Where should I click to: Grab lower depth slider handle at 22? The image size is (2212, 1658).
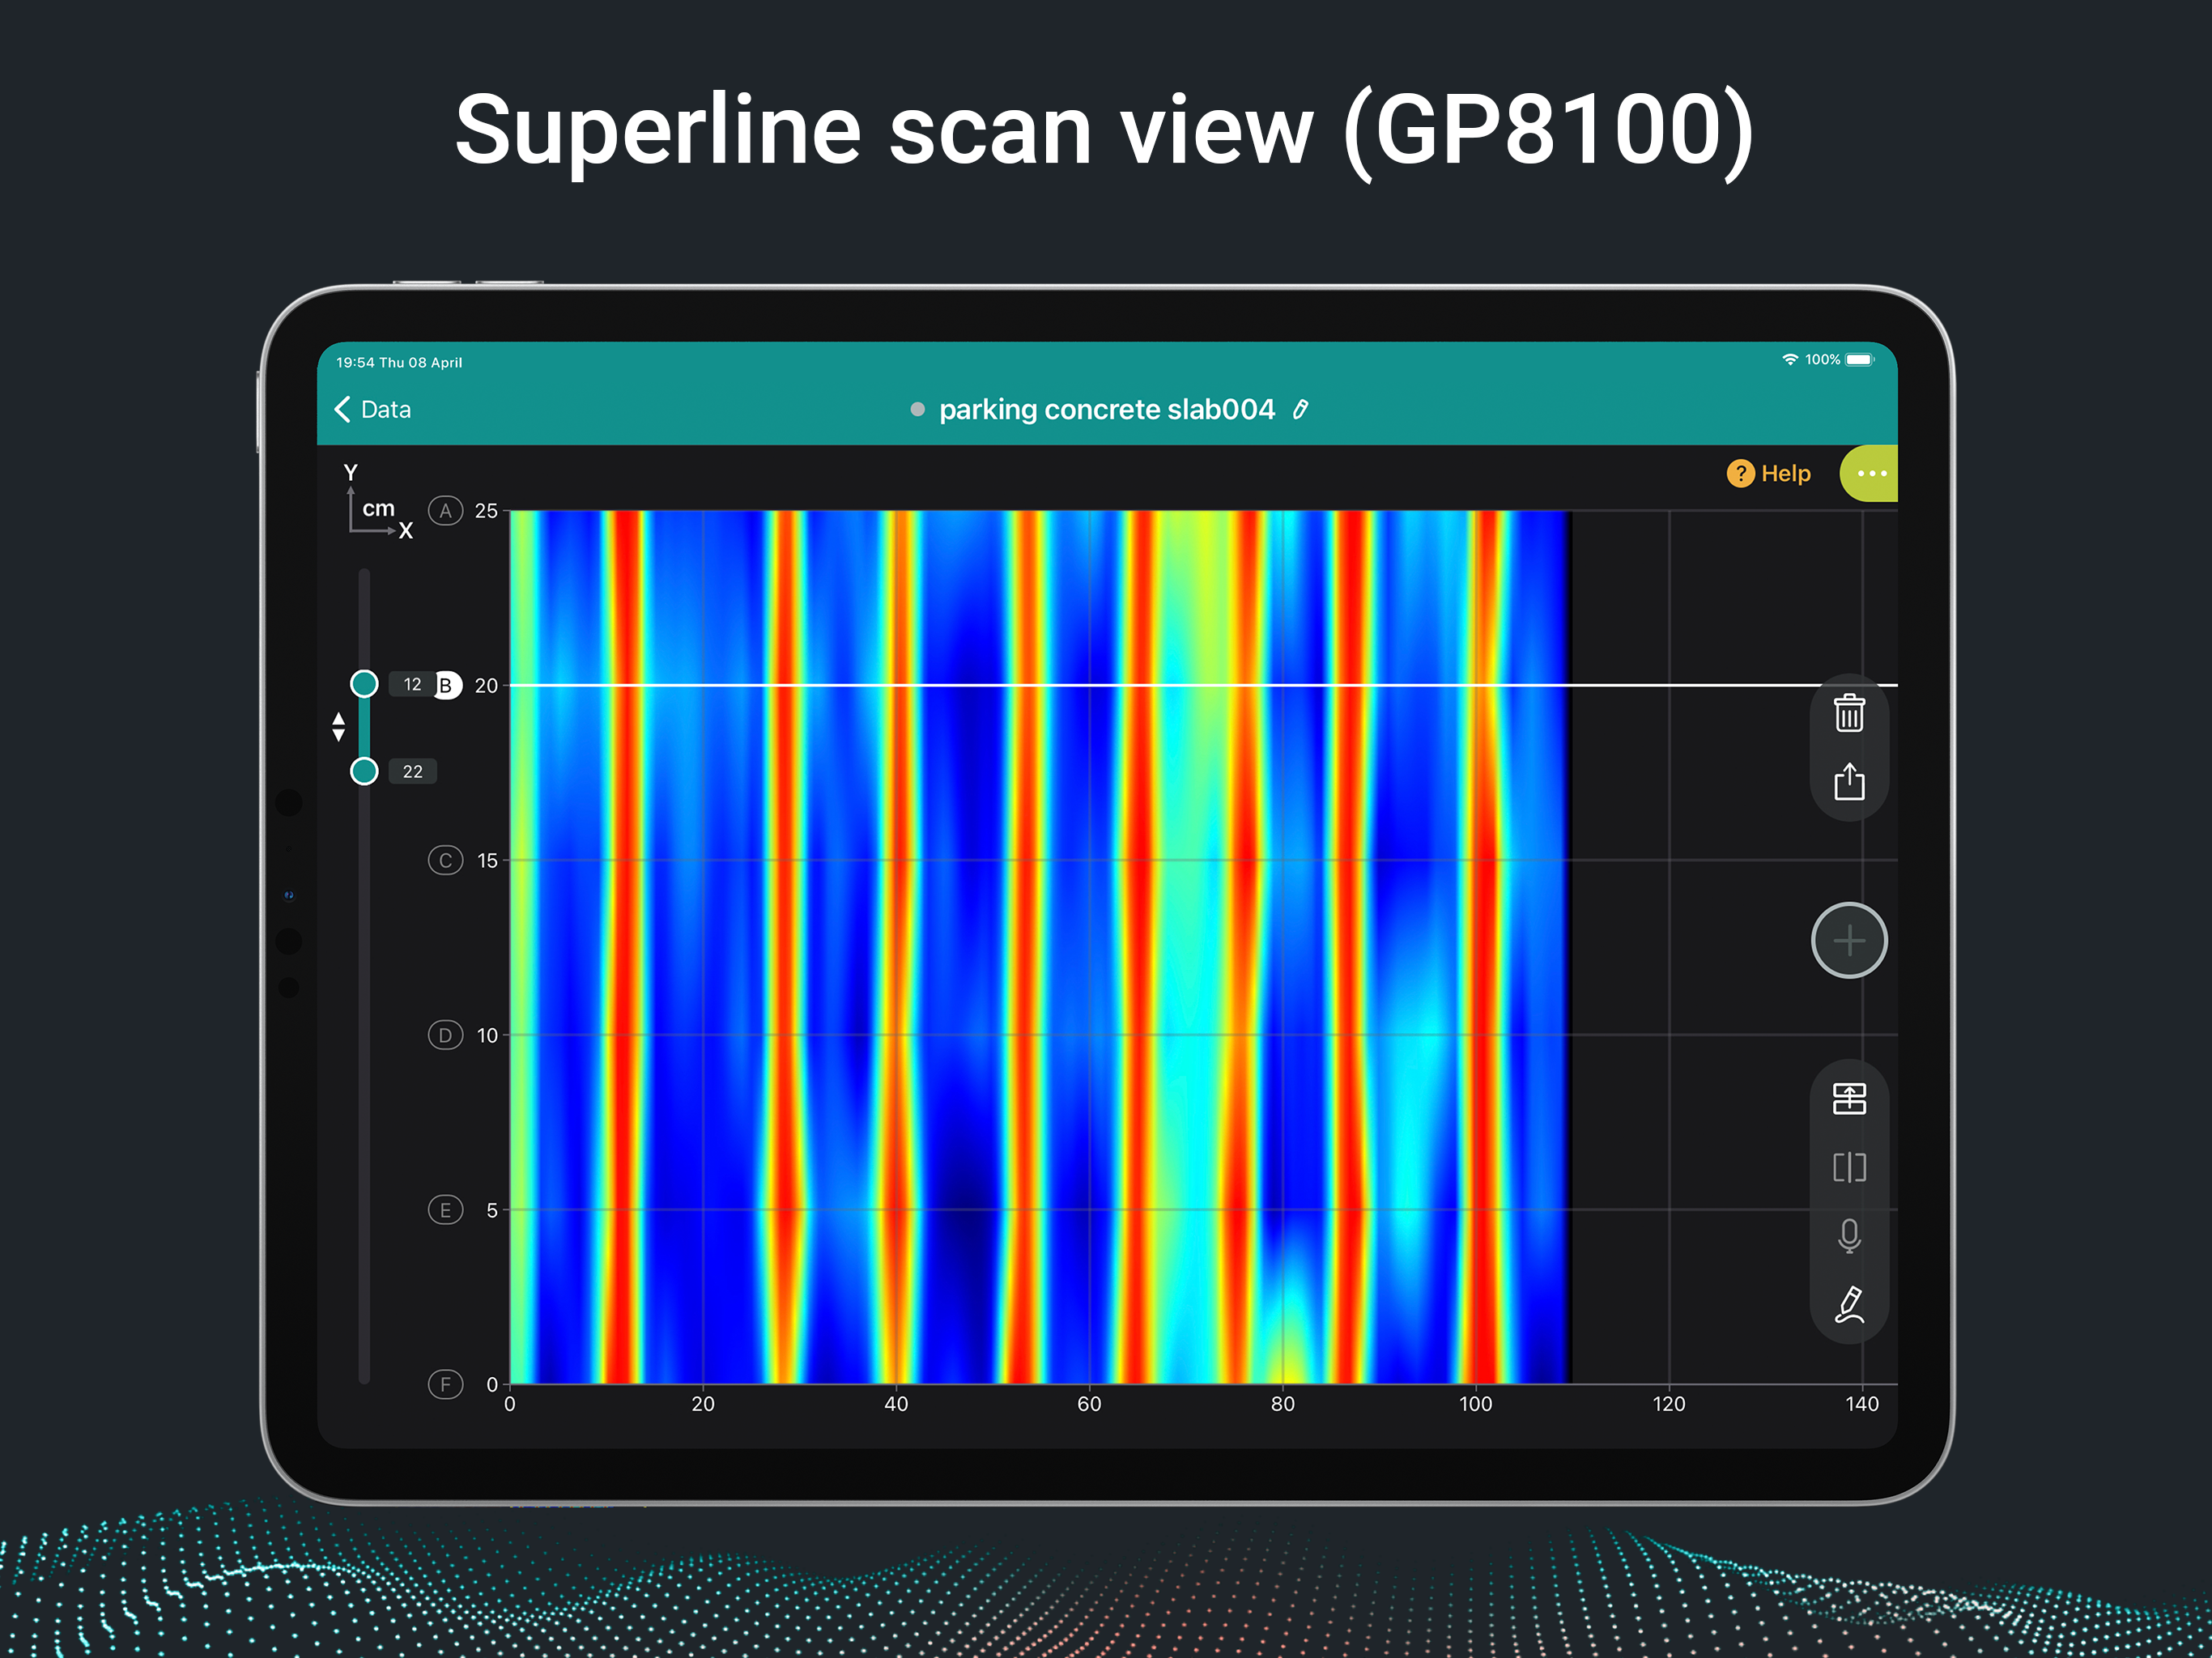tap(364, 771)
